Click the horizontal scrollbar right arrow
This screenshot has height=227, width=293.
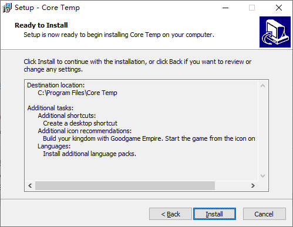tap(253, 185)
